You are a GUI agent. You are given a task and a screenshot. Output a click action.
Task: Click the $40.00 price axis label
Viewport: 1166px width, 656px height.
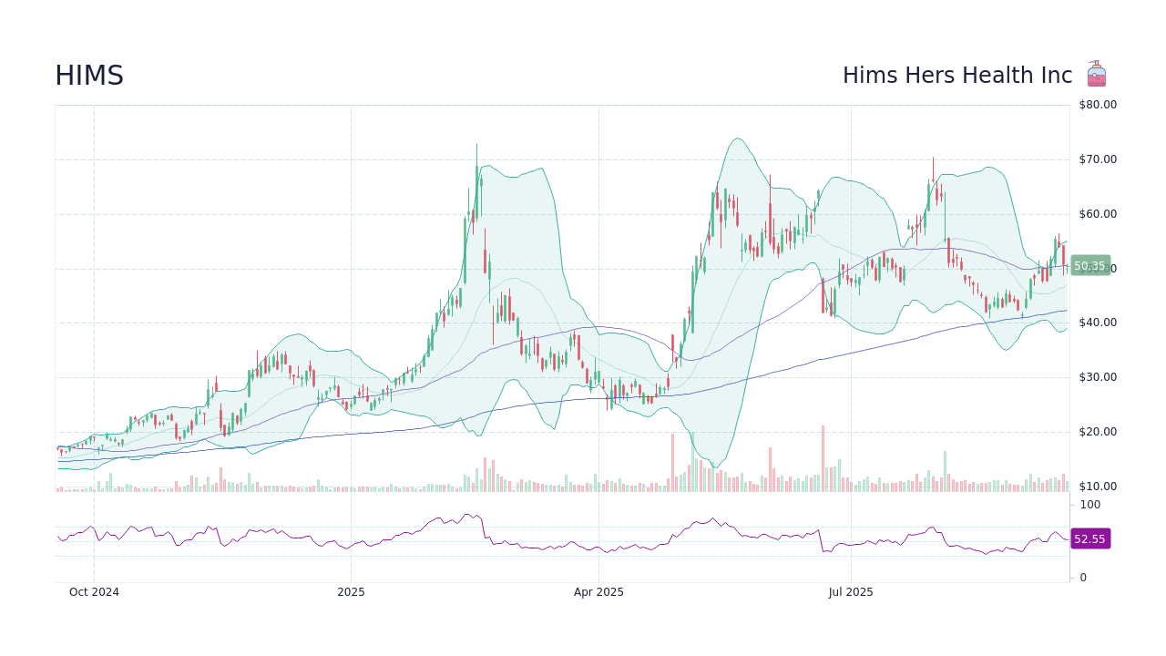click(x=1098, y=323)
